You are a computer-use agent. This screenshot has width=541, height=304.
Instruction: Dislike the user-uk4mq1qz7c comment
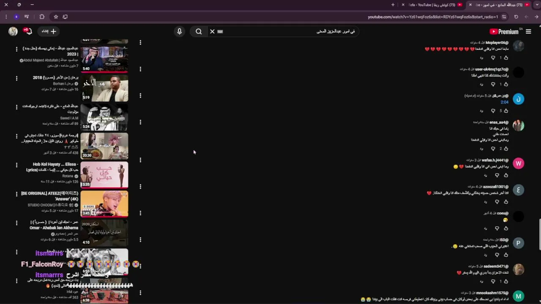493,84
